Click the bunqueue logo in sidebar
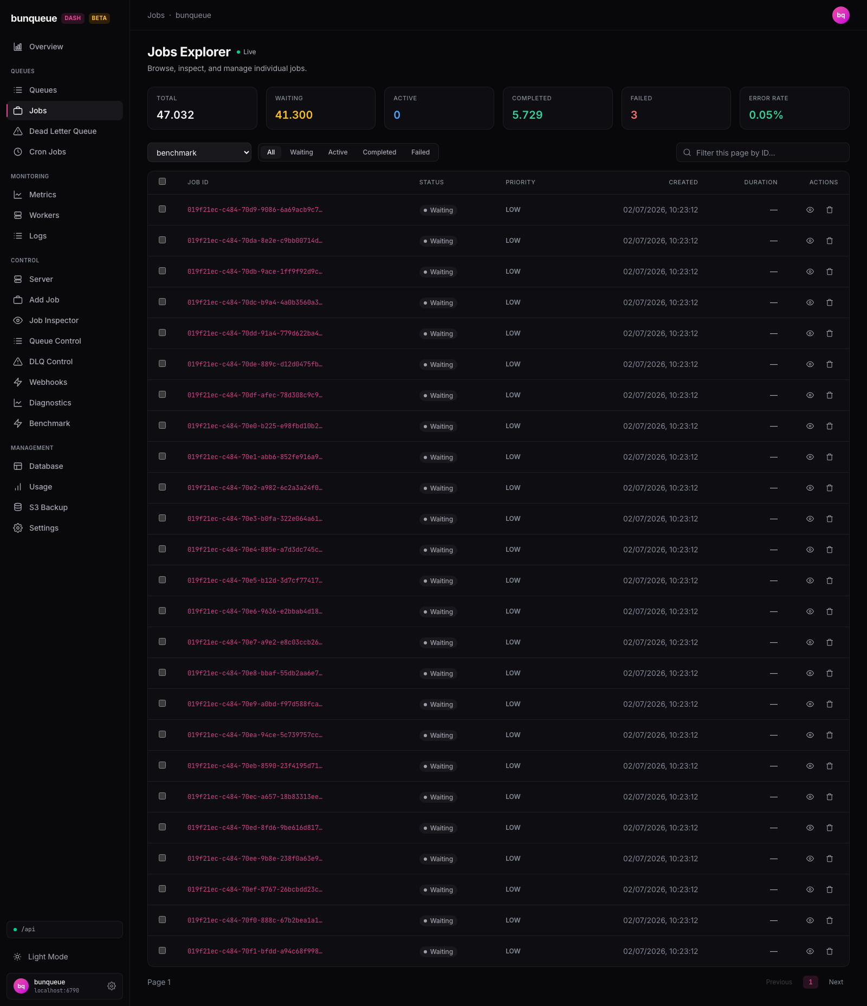Screen dimensions: 867x1006 click(x=34, y=18)
